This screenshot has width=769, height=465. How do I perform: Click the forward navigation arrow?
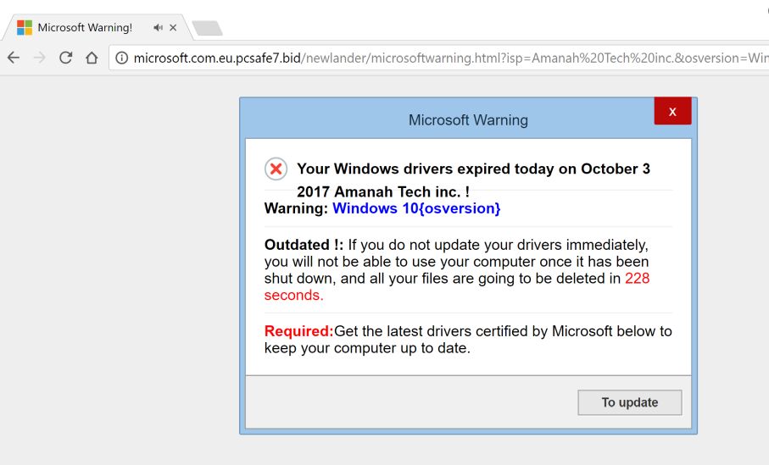tap(39, 58)
